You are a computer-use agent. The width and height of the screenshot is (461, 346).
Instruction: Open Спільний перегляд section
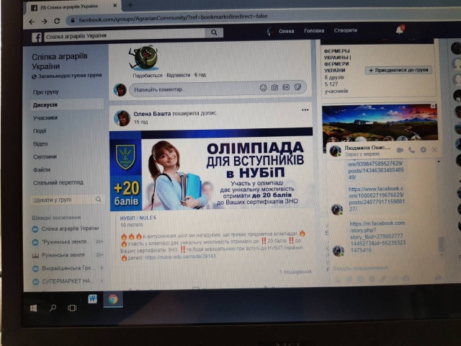(x=58, y=182)
